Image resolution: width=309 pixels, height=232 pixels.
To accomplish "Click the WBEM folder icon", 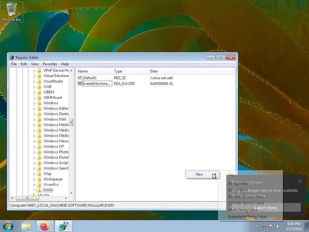I will coord(40,92).
